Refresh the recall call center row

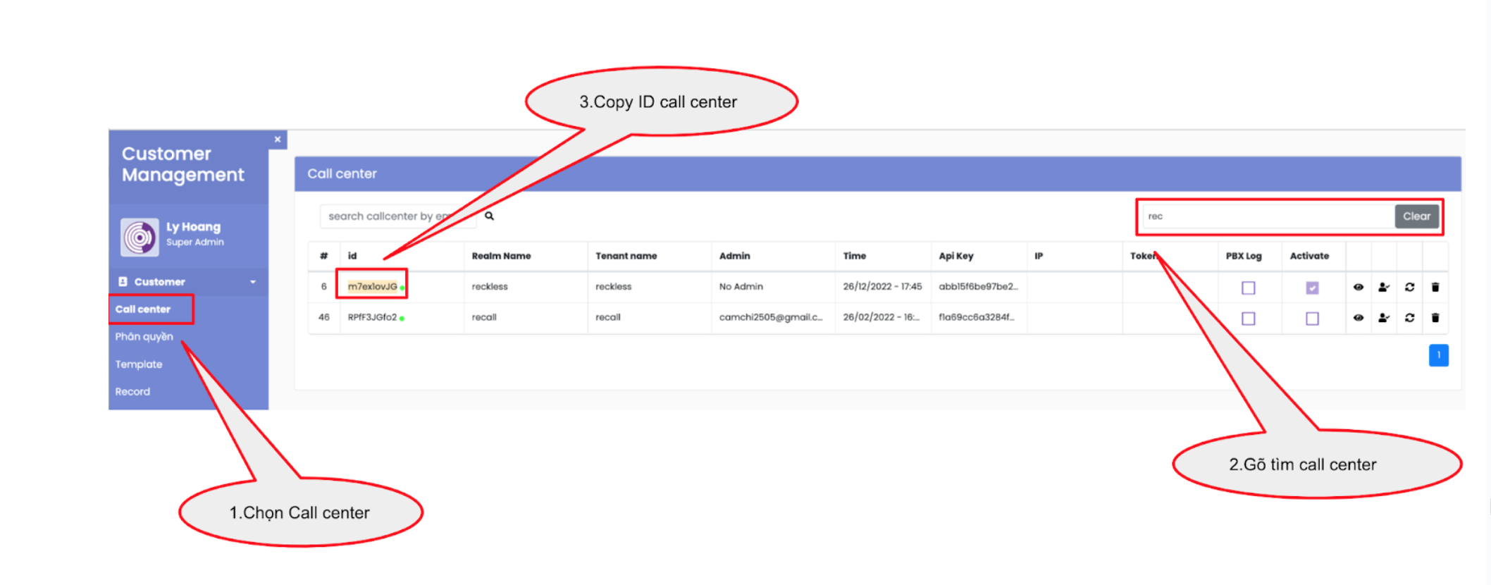click(x=1409, y=318)
